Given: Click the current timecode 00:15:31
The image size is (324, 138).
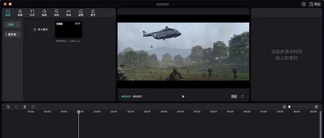Looking at the screenshot, I should [126, 97].
